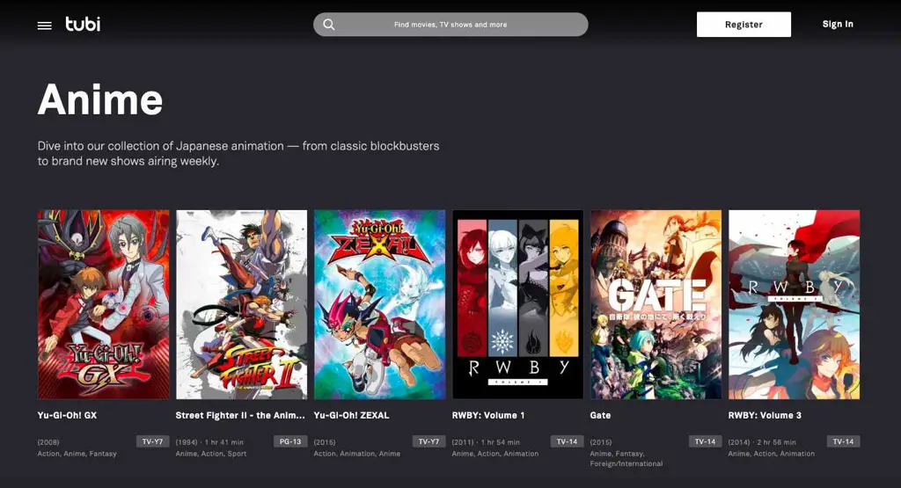Viewport: 901px width, 488px height.
Task: Open the RWBY Volume 1 poster
Action: [517, 304]
